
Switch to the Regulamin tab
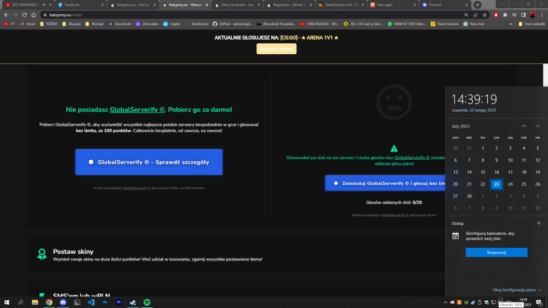(x=289, y=5)
